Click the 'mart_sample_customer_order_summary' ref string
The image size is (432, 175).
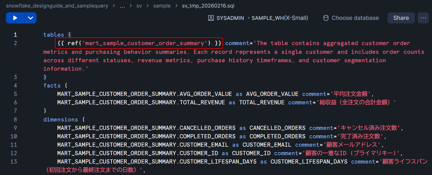click(145, 43)
